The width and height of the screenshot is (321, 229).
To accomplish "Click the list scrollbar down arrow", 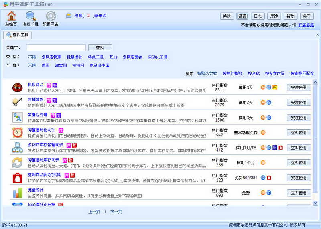I will 315,203.
